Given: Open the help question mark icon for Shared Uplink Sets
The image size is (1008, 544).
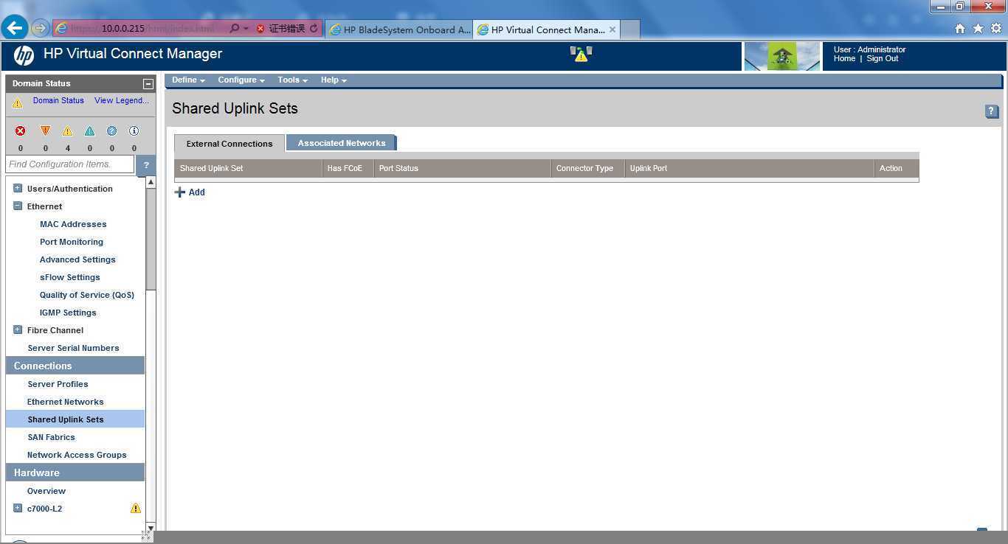Looking at the screenshot, I should tap(992, 111).
